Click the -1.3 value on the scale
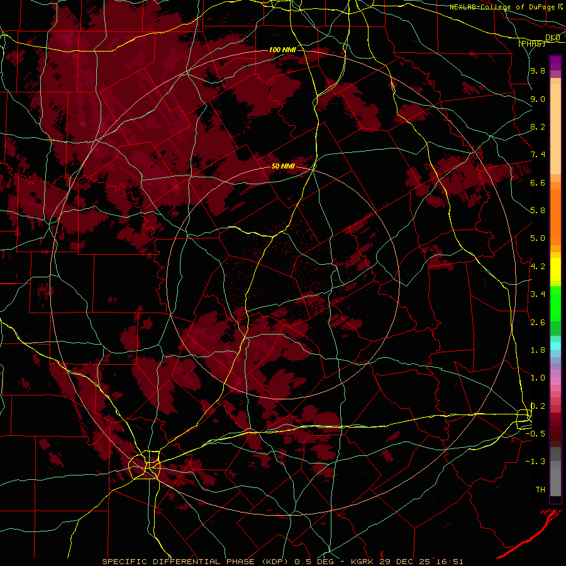This screenshot has width=566, height=566. pos(535,462)
